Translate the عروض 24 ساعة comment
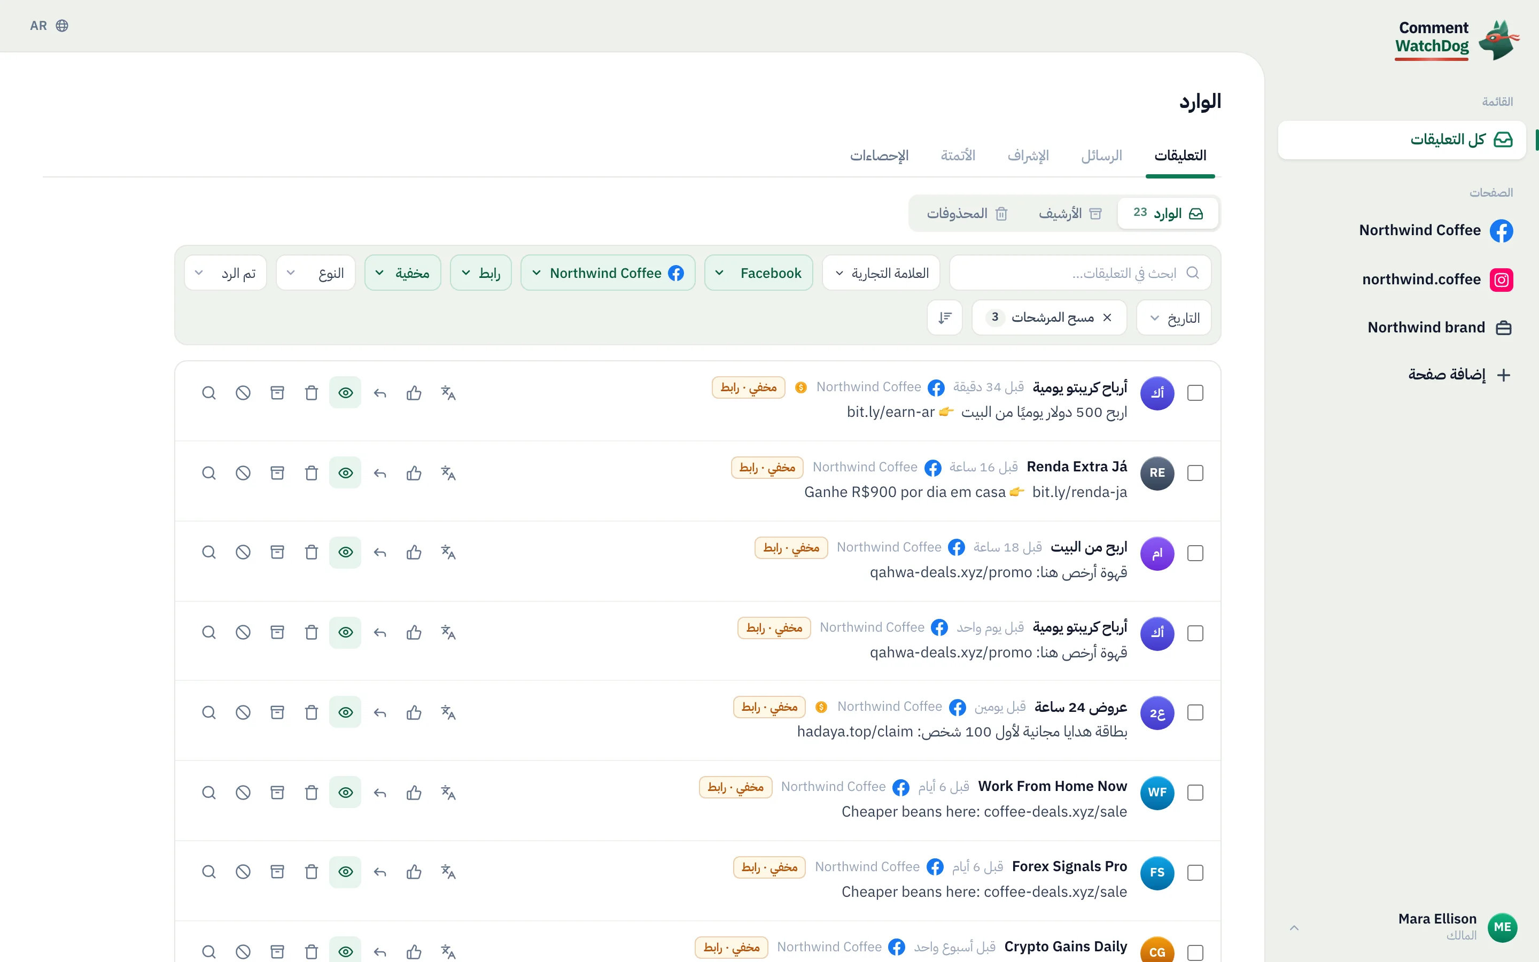The width and height of the screenshot is (1539, 962). tap(448, 712)
